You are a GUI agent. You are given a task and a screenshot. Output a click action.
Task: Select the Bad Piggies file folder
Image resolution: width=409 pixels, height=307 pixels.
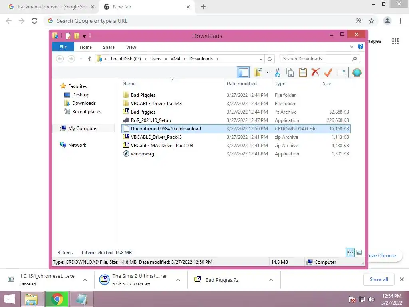(x=236, y=95)
